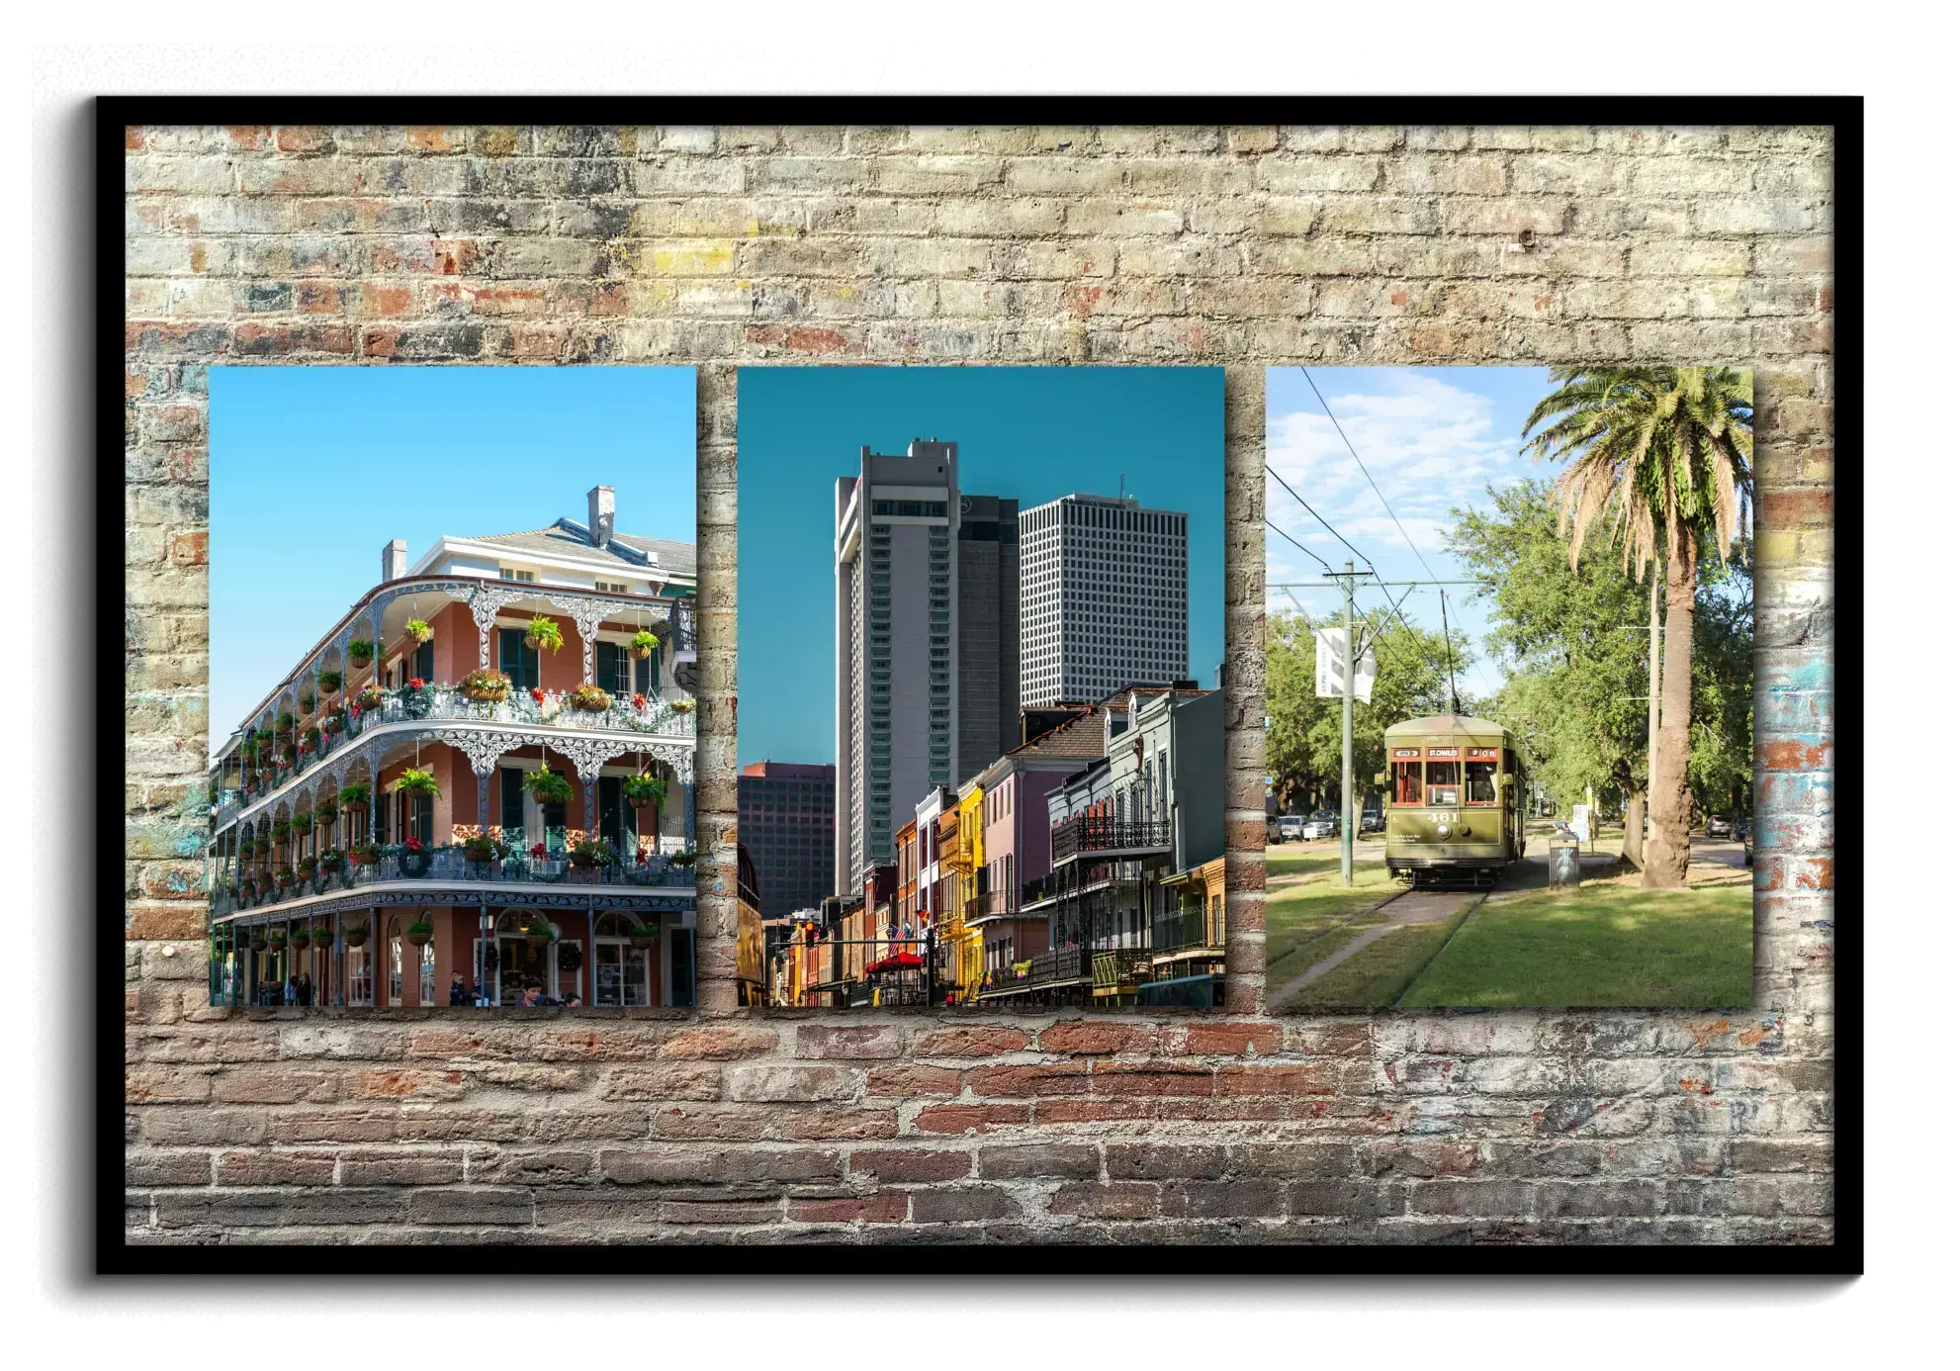Image resolution: width=1960 pixels, height=1371 pixels.
Task: Click the streetcar number 481 plate
Action: tap(1443, 819)
